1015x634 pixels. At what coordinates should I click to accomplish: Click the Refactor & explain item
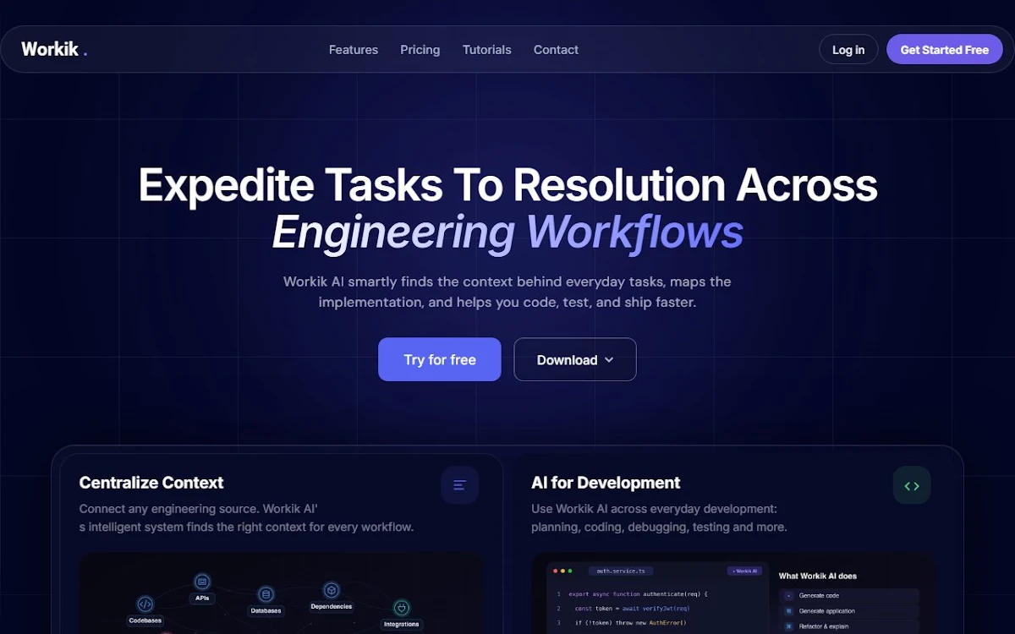[x=848, y=626]
